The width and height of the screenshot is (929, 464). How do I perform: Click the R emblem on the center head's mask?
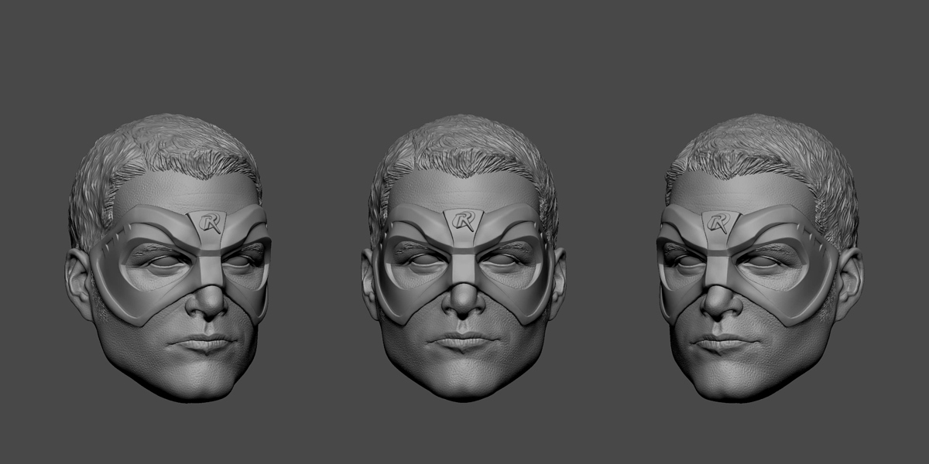[463, 222]
